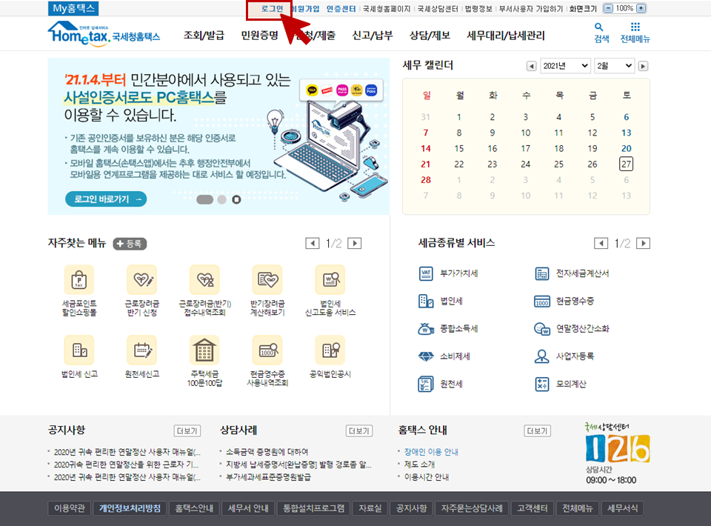The image size is (711, 526).
Task: Open the 세금포인트 할인쇼핑몰 icon
Action: pos(79,280)
